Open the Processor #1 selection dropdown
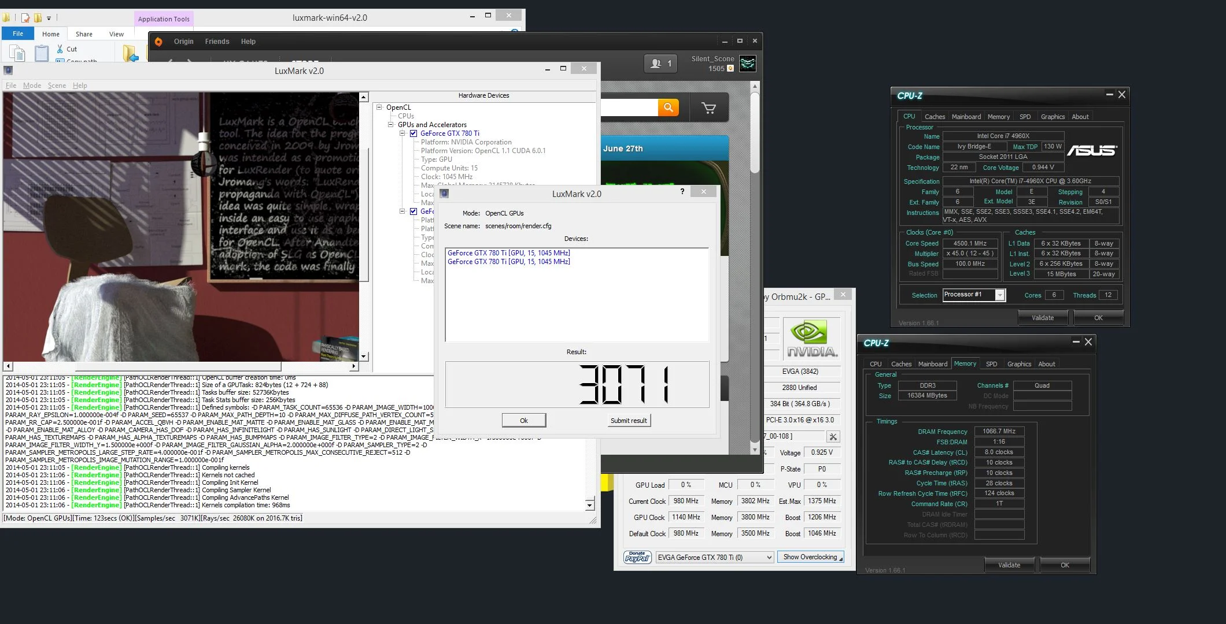1226x624 pixels. click(x=999, y=295)
